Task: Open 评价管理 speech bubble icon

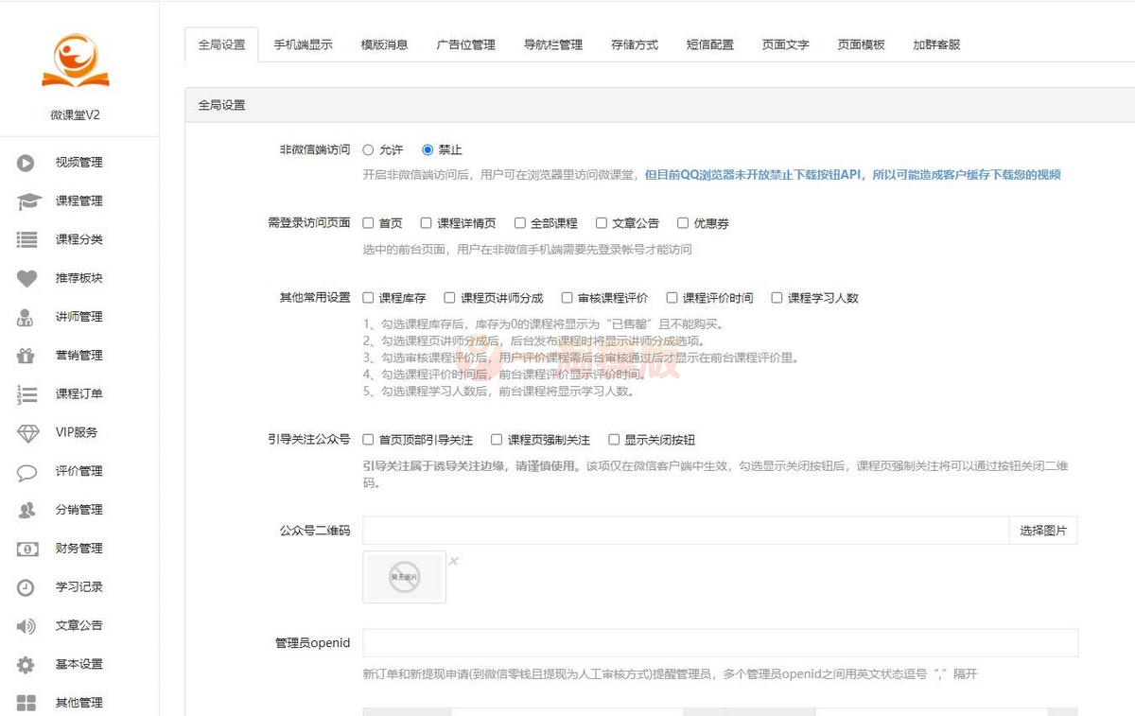Action: (x=28, y=471)
